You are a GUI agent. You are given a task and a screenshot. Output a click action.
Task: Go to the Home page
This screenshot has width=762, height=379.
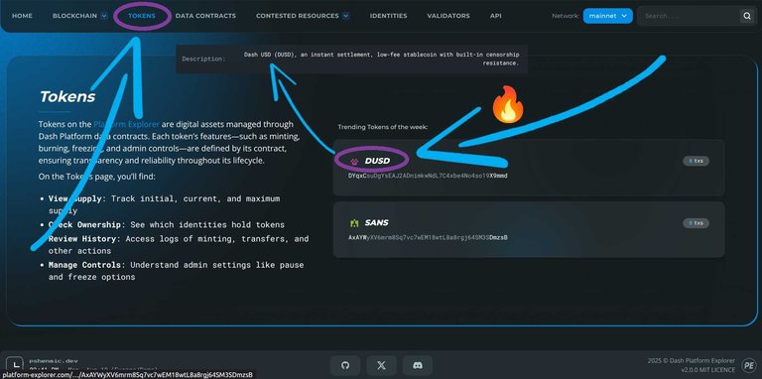[x=22, y=16]
